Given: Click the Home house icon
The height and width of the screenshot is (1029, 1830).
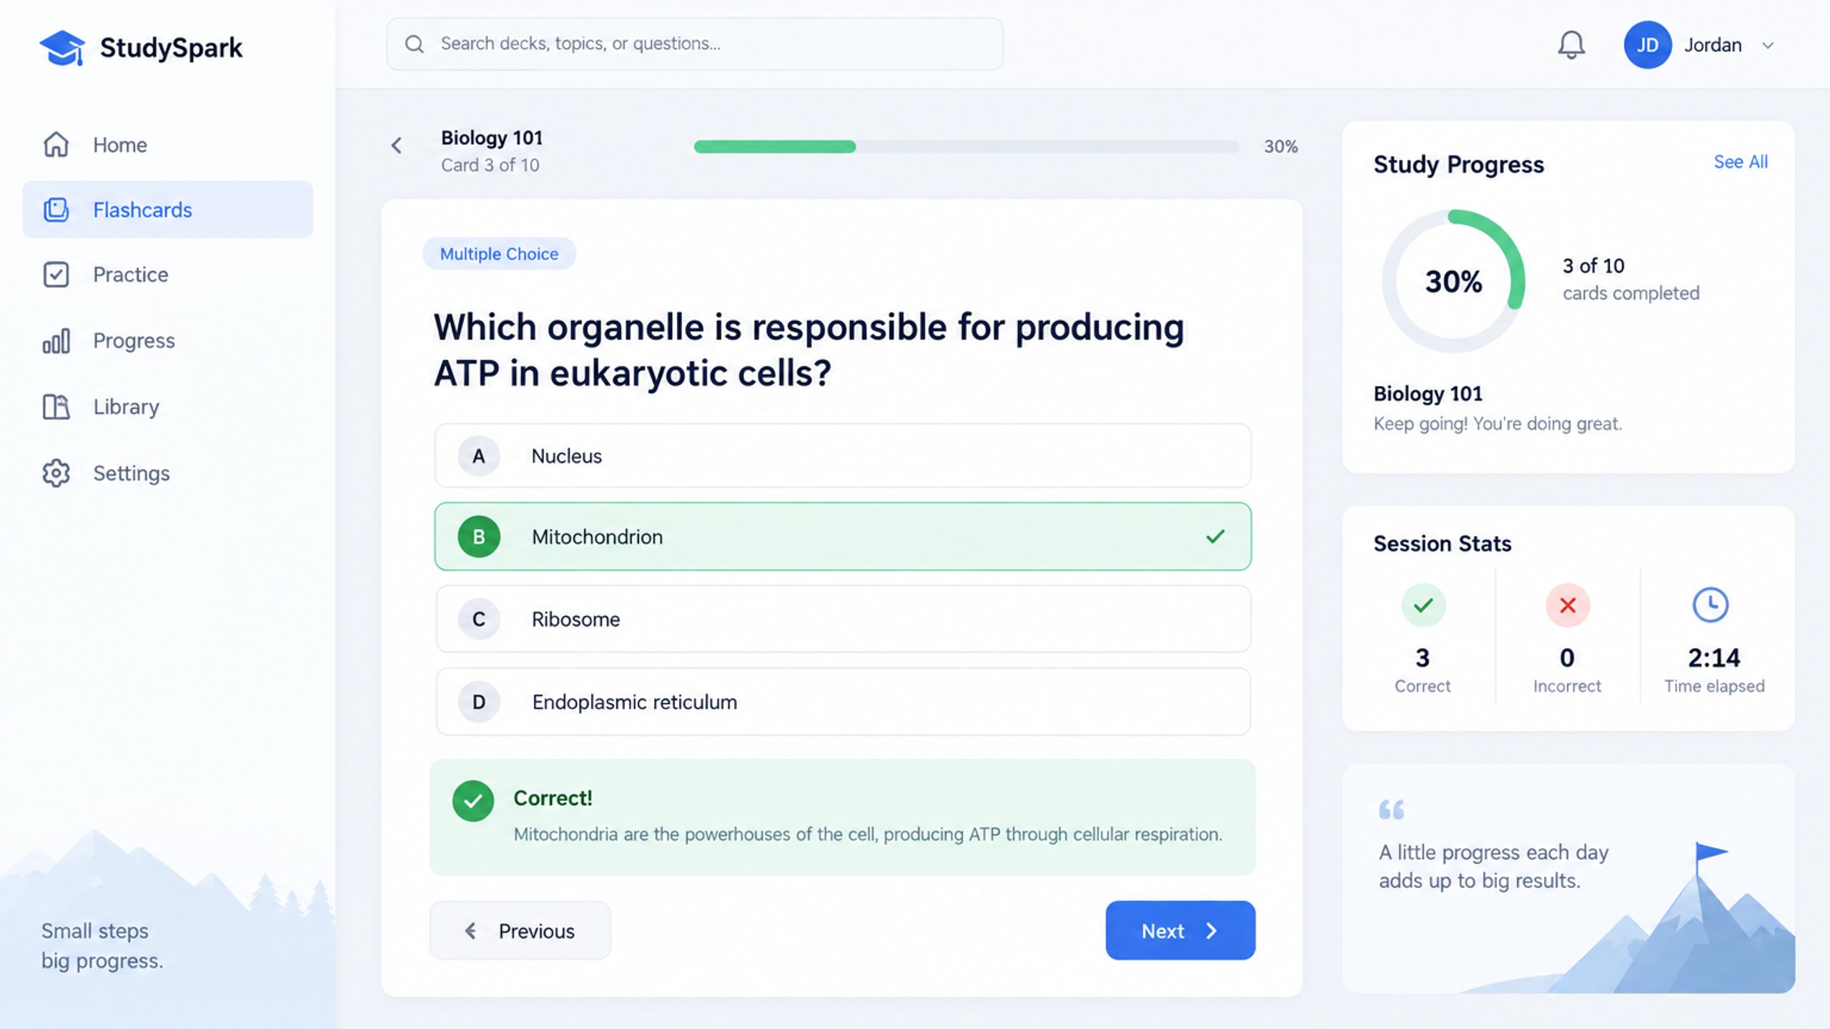Looking at the screenshot, I should point(56,144).
